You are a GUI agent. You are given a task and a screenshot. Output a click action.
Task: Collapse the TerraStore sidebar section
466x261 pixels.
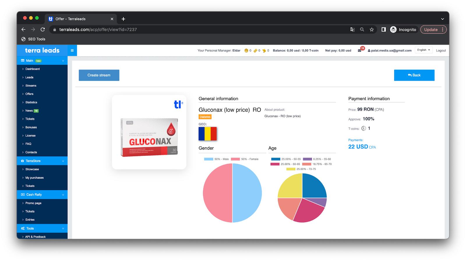tap(42, 161)
